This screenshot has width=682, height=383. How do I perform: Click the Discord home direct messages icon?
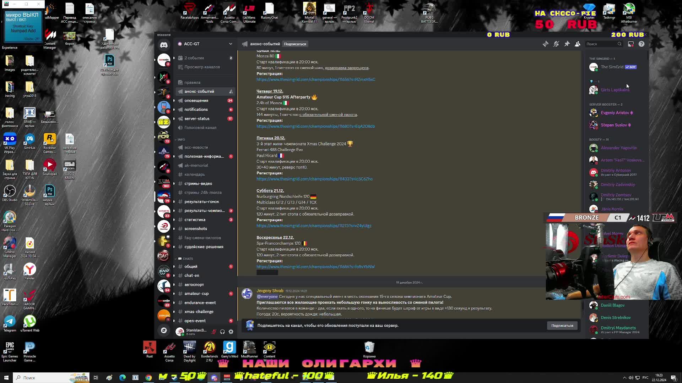click(164, 45)
